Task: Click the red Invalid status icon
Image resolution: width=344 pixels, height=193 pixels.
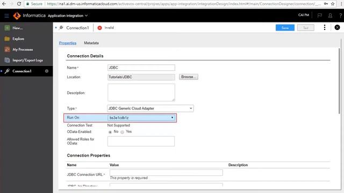Action: (x=99, y=28)
